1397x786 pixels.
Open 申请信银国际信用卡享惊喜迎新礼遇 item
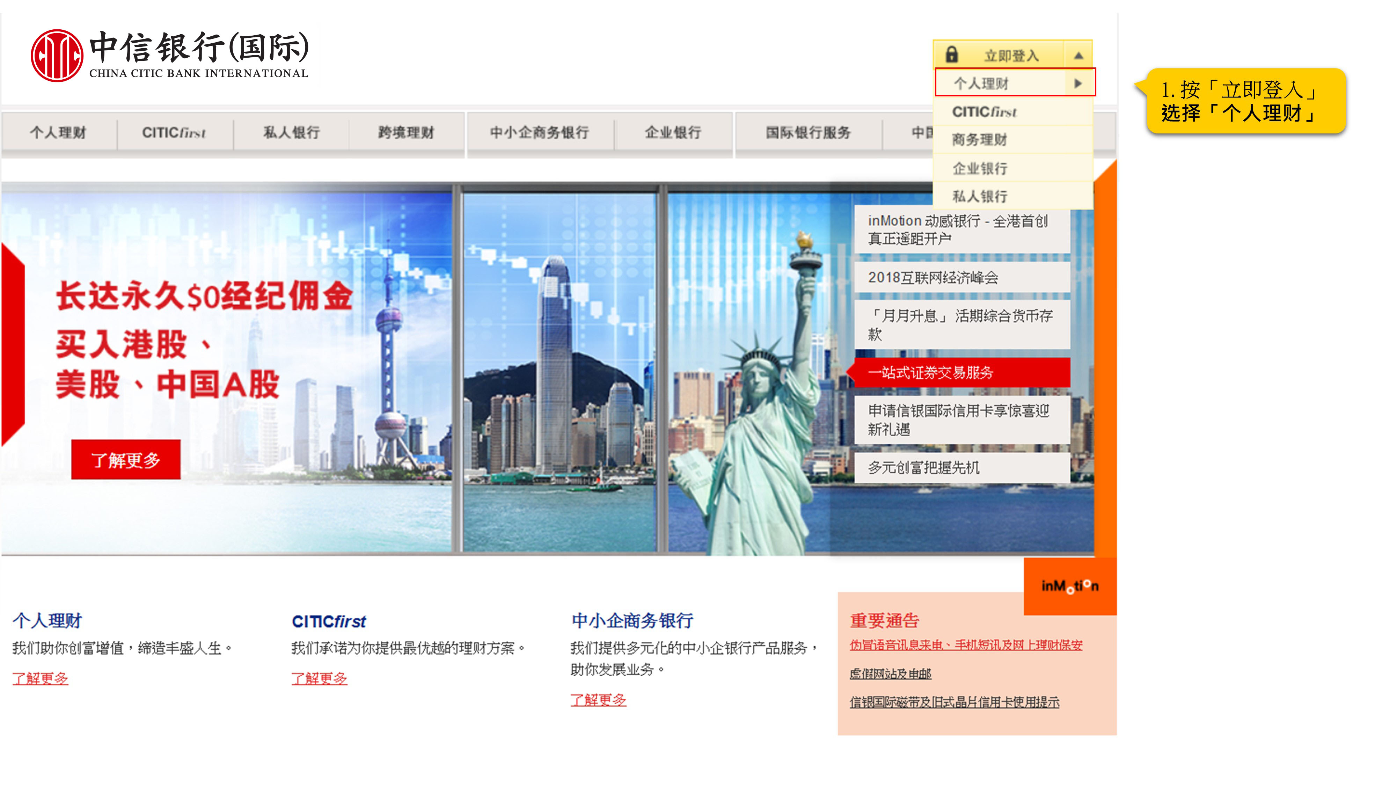click(x=962, y=420)
